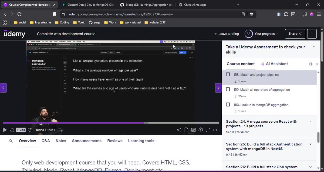
Task: Open Brave Shields lion icon
Action: [251, 14]
